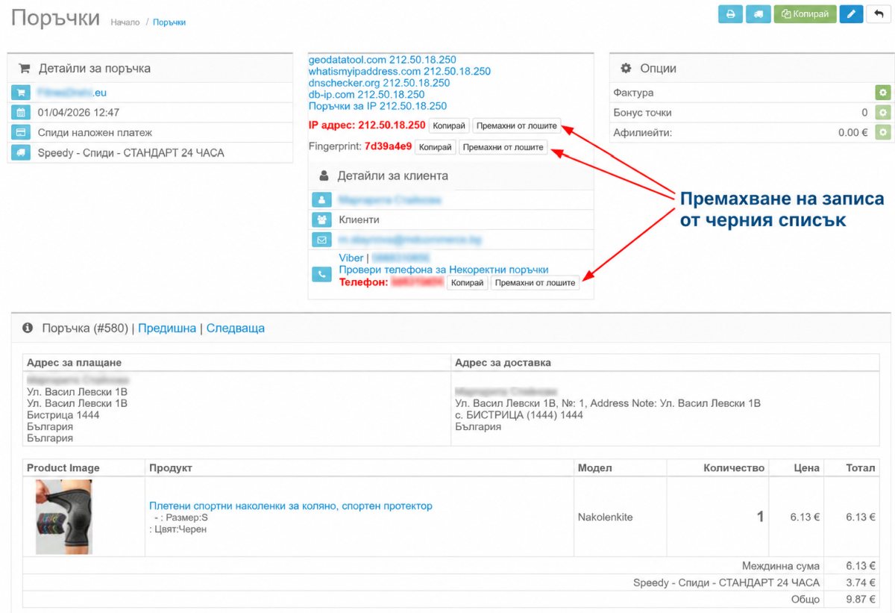The width and height of the screenshot is (895, 613).
Task: Click Провери телефона за Некоректни поръчки
Action: pos(444,270)
